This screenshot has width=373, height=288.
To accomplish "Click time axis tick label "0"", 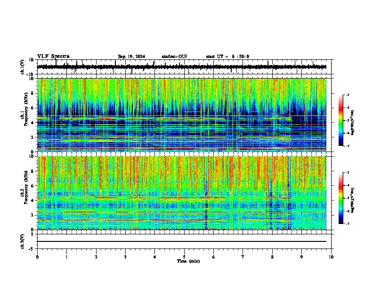I will tap(37, 257).
